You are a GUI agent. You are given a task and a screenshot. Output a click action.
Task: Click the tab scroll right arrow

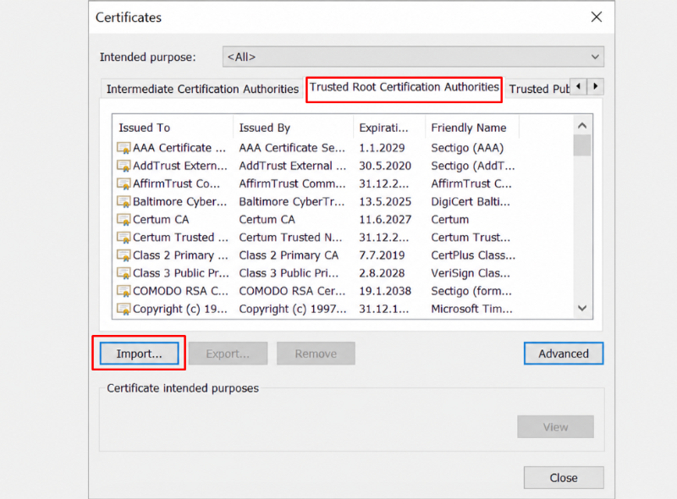click(x=596, y=86)
